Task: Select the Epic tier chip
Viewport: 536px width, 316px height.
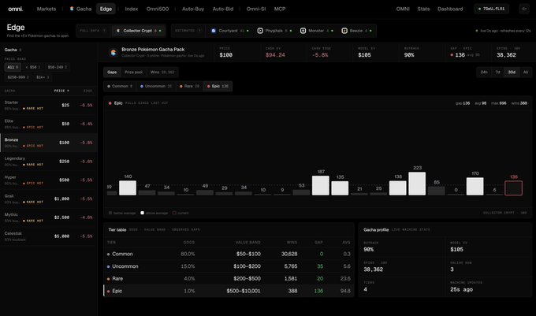Action: (218, 87)
